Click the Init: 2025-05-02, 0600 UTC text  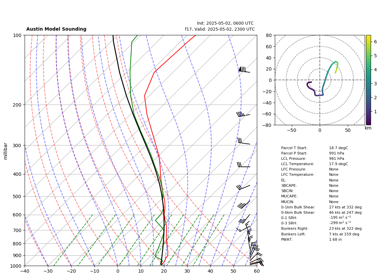[225, 23]
